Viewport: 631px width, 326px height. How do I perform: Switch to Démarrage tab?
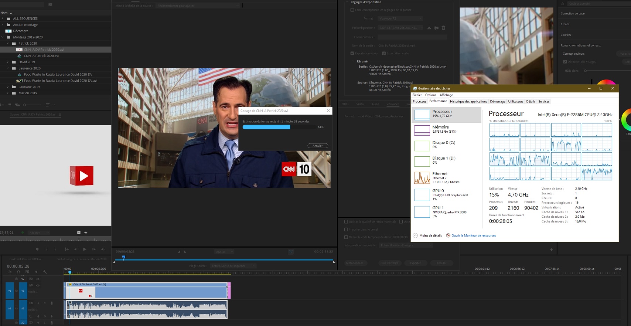[x=498, y=101]
